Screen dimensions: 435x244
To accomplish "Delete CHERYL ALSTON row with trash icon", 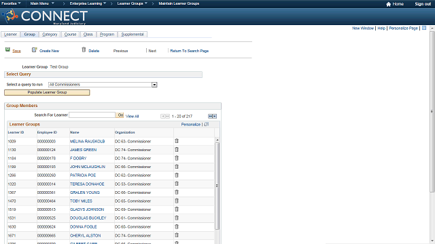I will pos(177,235).
